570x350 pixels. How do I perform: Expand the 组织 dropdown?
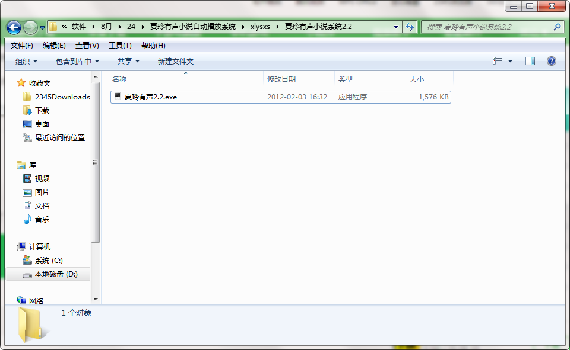click(24, 60)
